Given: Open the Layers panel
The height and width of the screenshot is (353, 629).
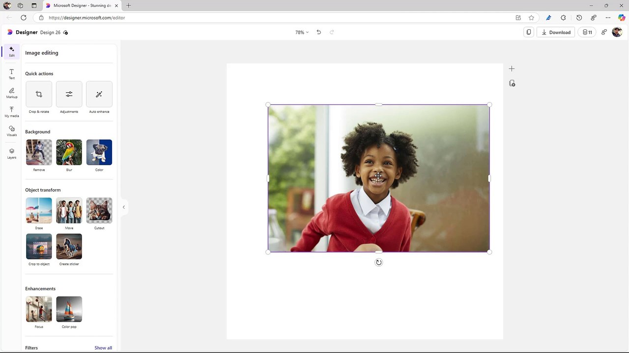Looking at the screenshot, I should click(x=12, y=153).
